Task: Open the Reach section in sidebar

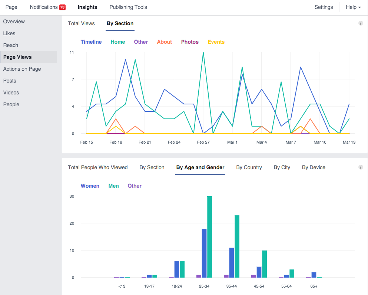Action: click(x=11, y=45)
